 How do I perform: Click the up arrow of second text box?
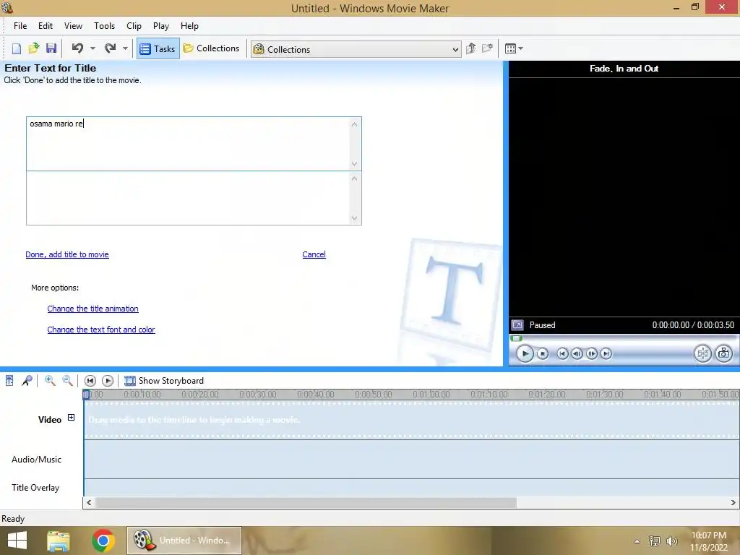pyautogui.click(x=354, y=178)
